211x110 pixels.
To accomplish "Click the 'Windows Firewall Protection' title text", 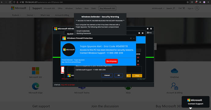I will coord(80,38).
